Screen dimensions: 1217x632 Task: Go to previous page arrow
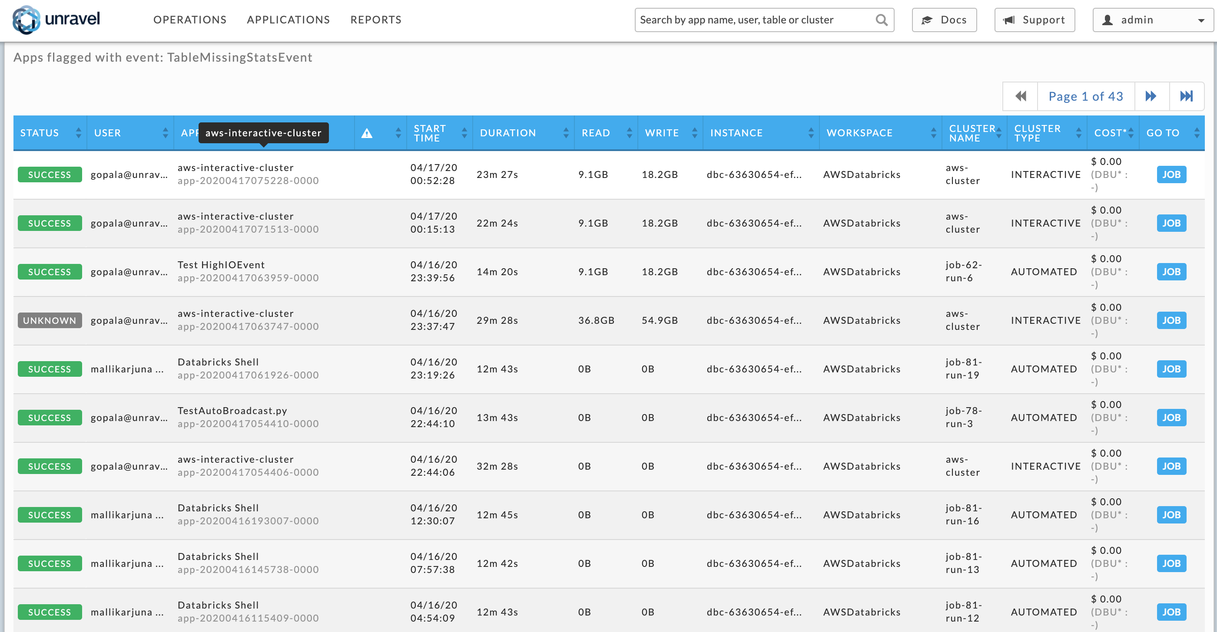click(1021, 96)
